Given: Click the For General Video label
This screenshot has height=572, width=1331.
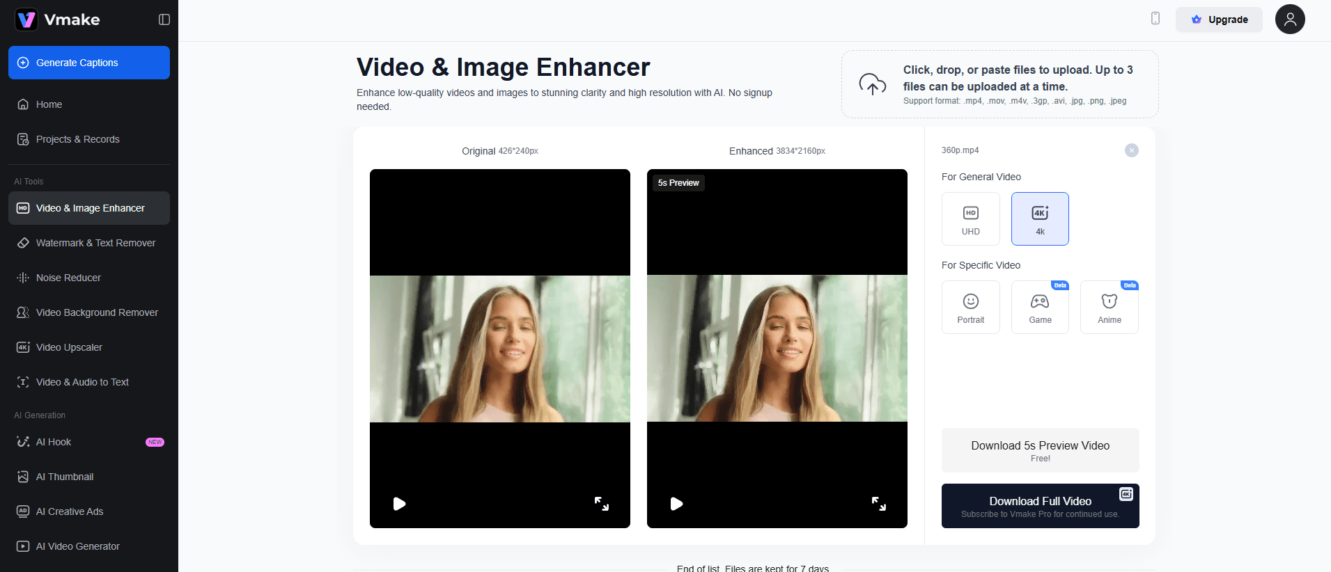Looking at the screenshot, I should [x=981, y=177].
